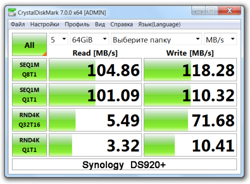Click the CrystalDiskMark app icon in title bar

click(12, 12)
